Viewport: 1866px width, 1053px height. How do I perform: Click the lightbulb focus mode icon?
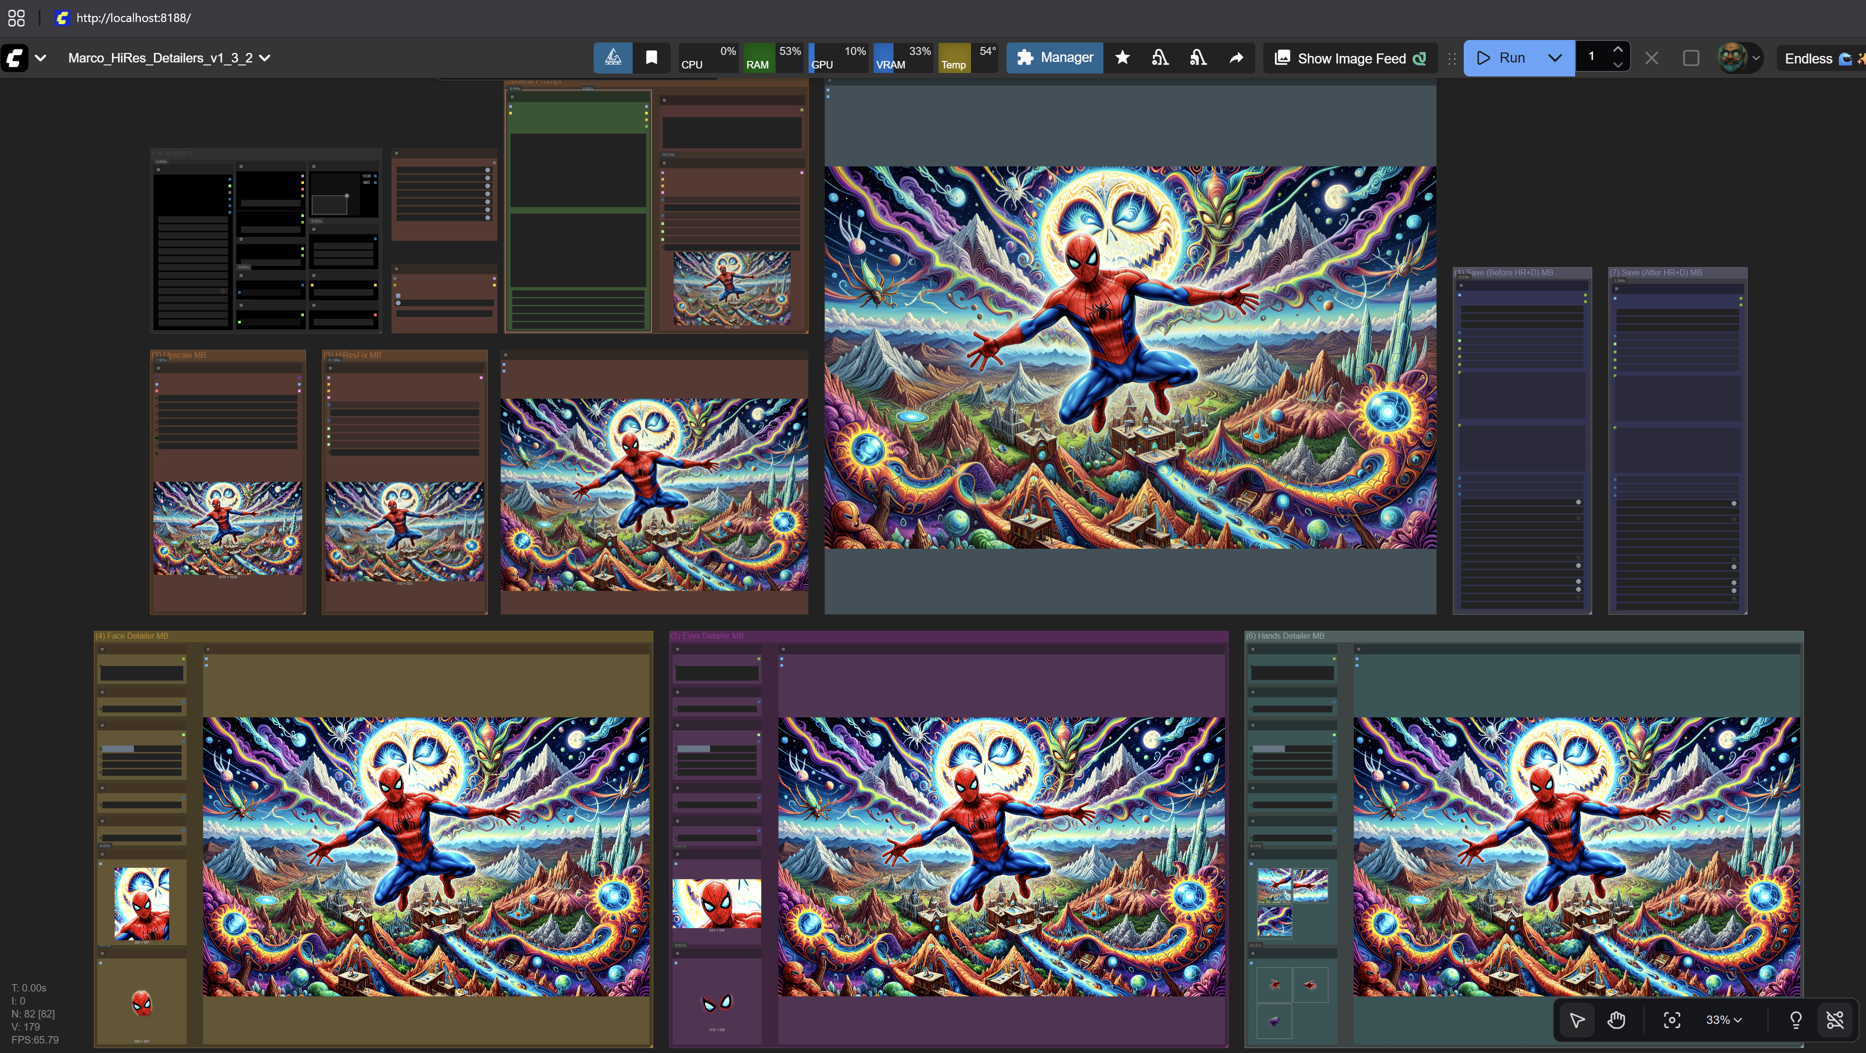(x=1796, y=1020)
